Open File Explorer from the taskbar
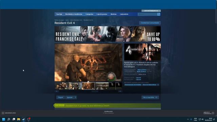Image resolution: width=217 pixels, height=122 pixels. (x=19, y=119)
